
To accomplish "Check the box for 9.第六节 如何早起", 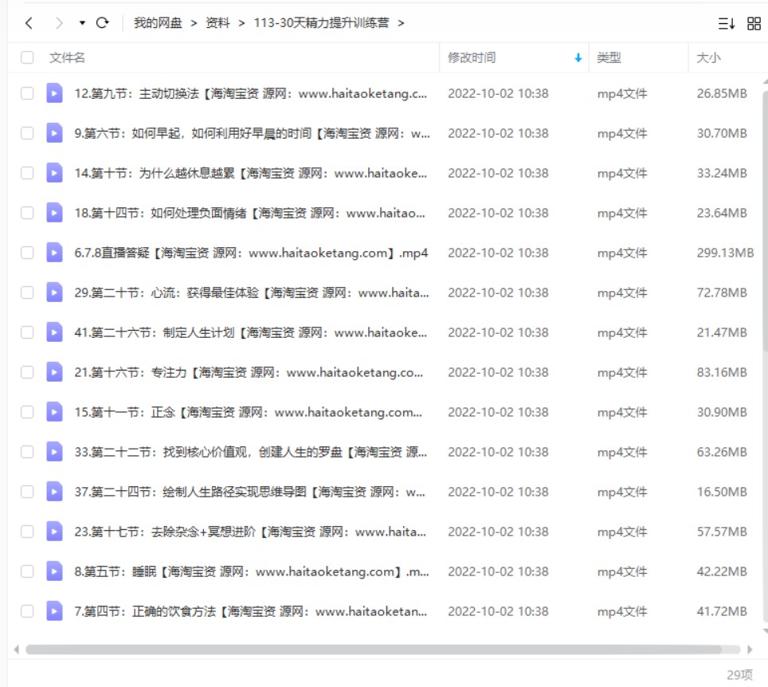I will (27, 133).
